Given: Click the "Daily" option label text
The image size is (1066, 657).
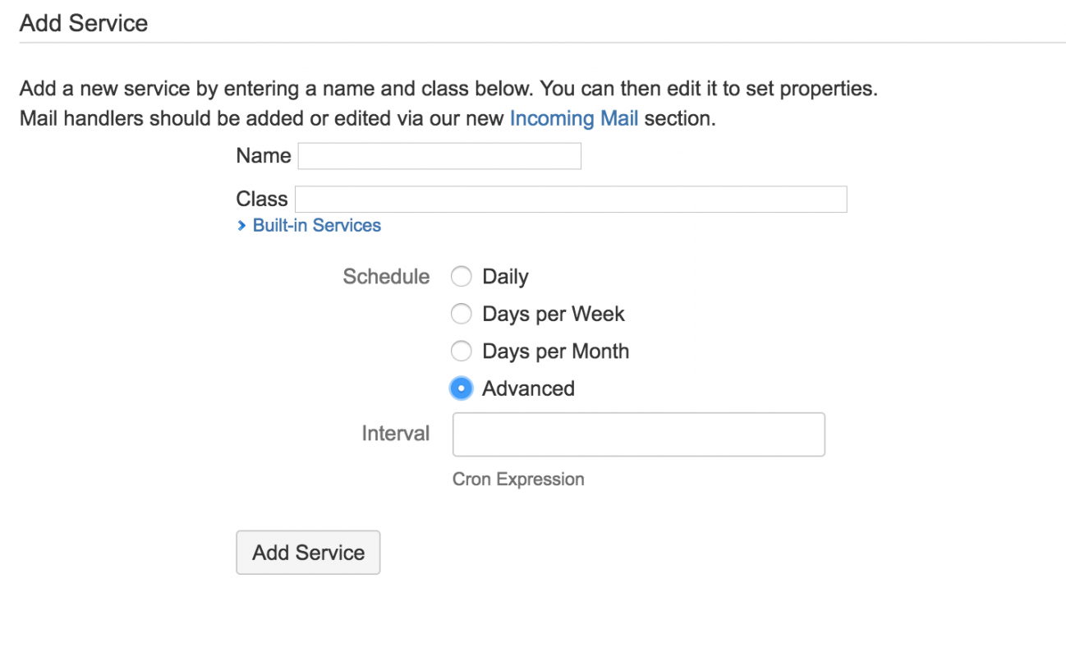Looking at the screenshot, I should [505, 277].
